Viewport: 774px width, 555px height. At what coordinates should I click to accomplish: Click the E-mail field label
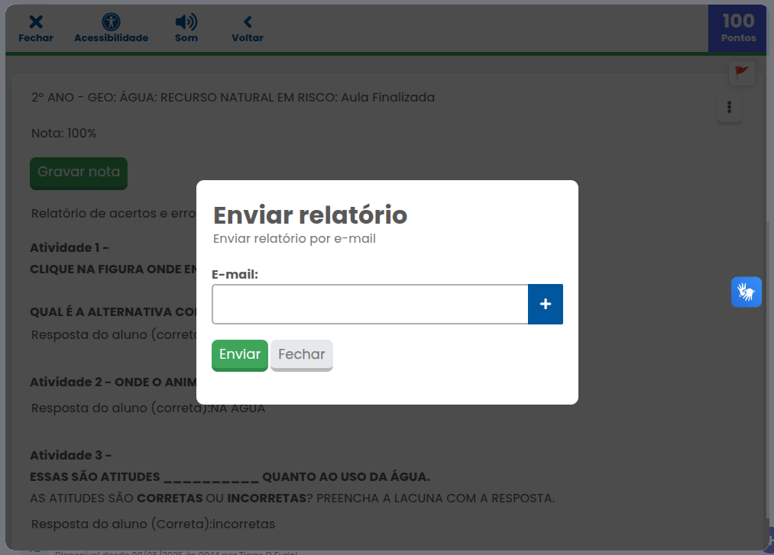tap(235, 274)
